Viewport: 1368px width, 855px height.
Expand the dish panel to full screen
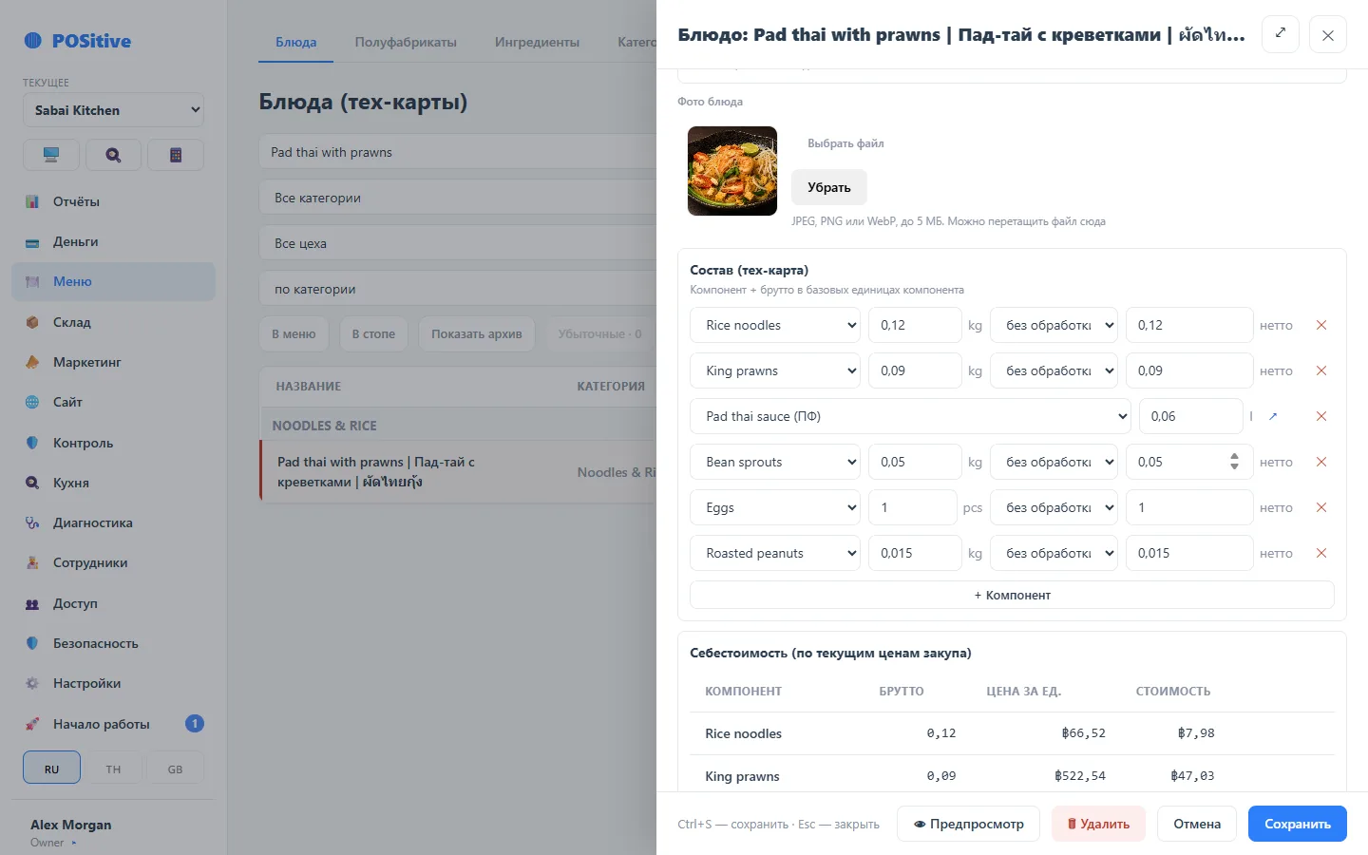pyautogui.click(x=1281, y=34)
